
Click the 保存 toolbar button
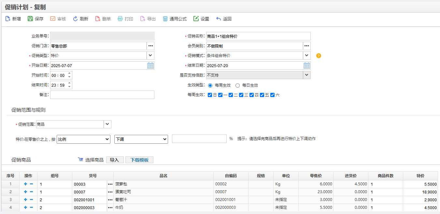point(35,19)
